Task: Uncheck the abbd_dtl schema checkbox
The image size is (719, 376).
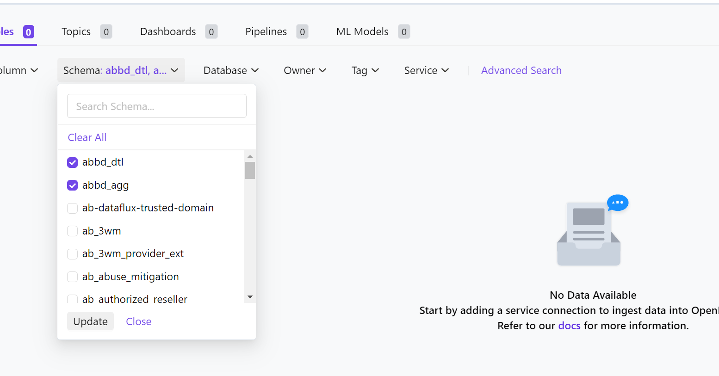Action: pyautogui.click(x=72, y=162)
